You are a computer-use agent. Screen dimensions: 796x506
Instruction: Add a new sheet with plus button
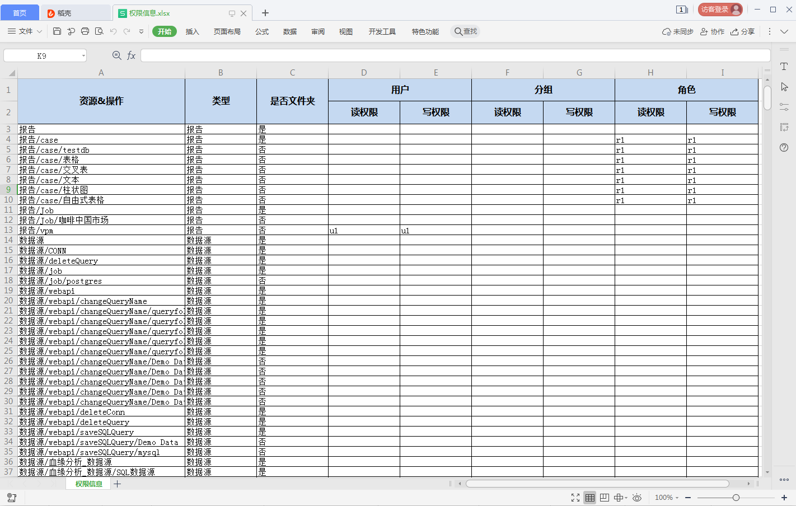tap(118, 484)
